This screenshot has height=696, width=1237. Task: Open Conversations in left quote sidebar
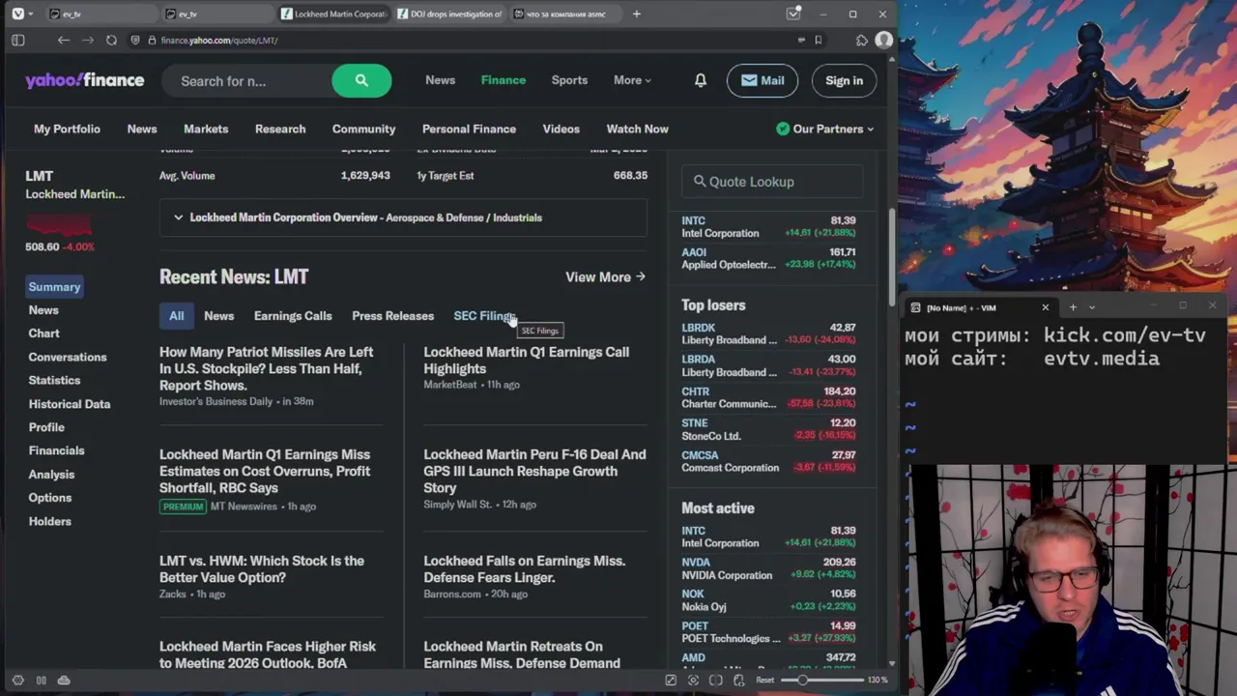(x=68, y=357)
